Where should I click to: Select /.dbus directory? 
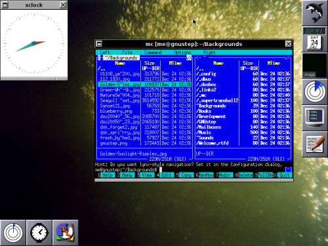(x=243, y=79)
